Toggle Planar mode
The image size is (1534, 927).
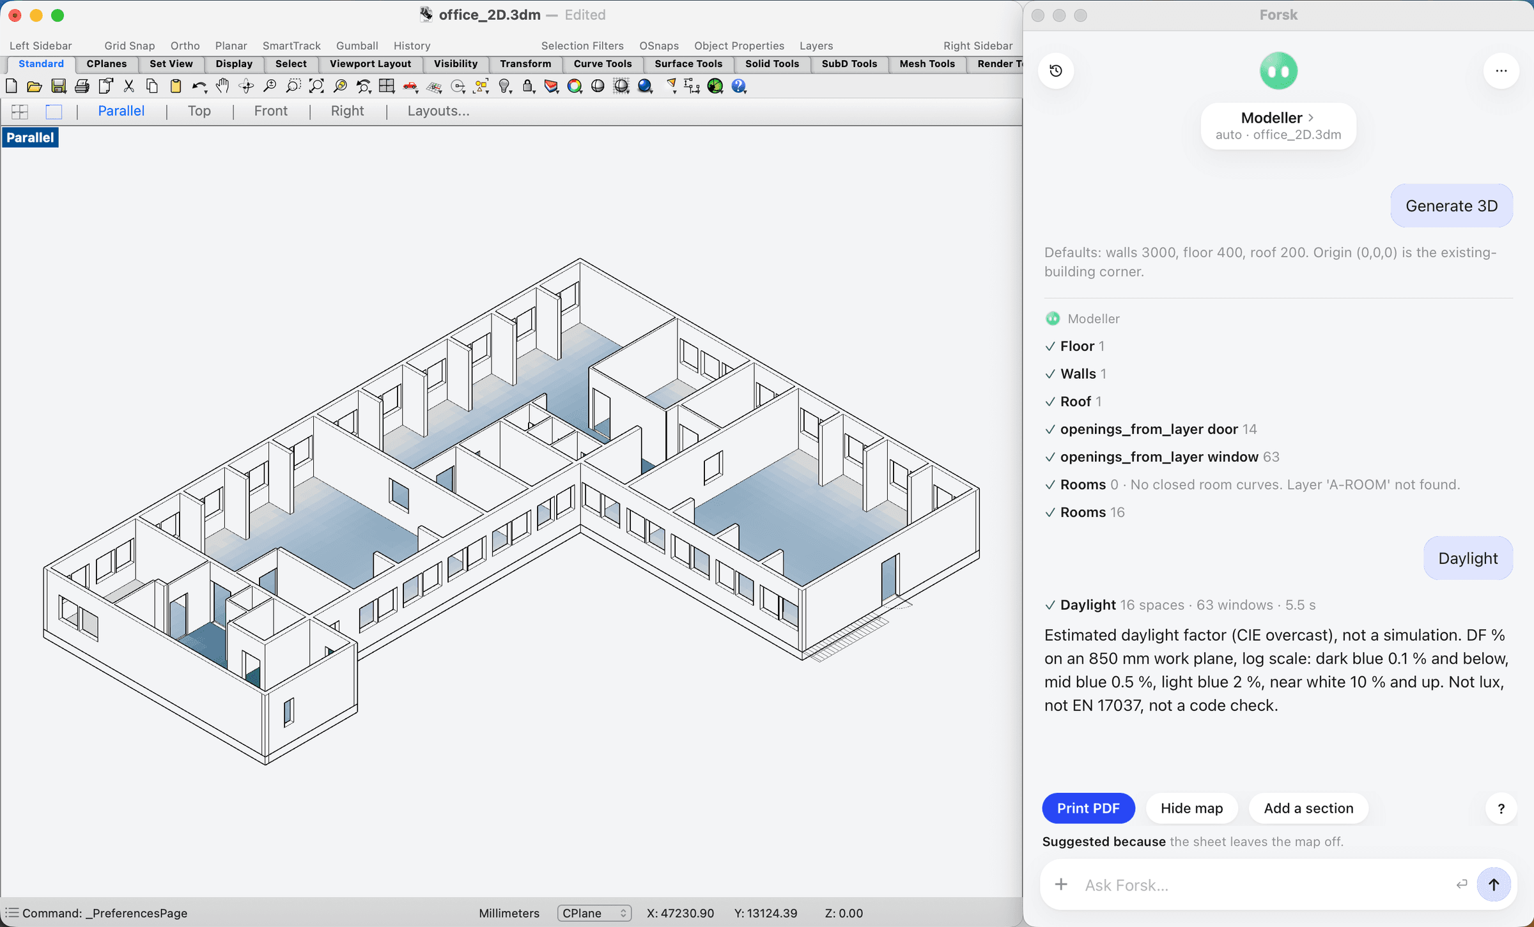[x=231, y=46]
